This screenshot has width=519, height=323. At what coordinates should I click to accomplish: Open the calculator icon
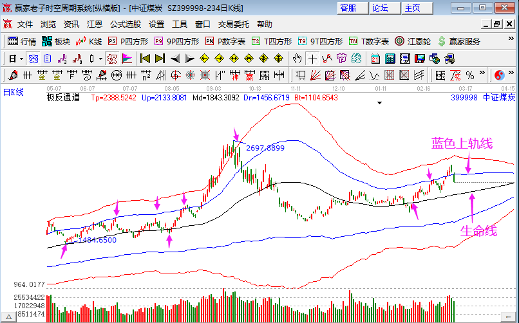(x=390, y=59)
